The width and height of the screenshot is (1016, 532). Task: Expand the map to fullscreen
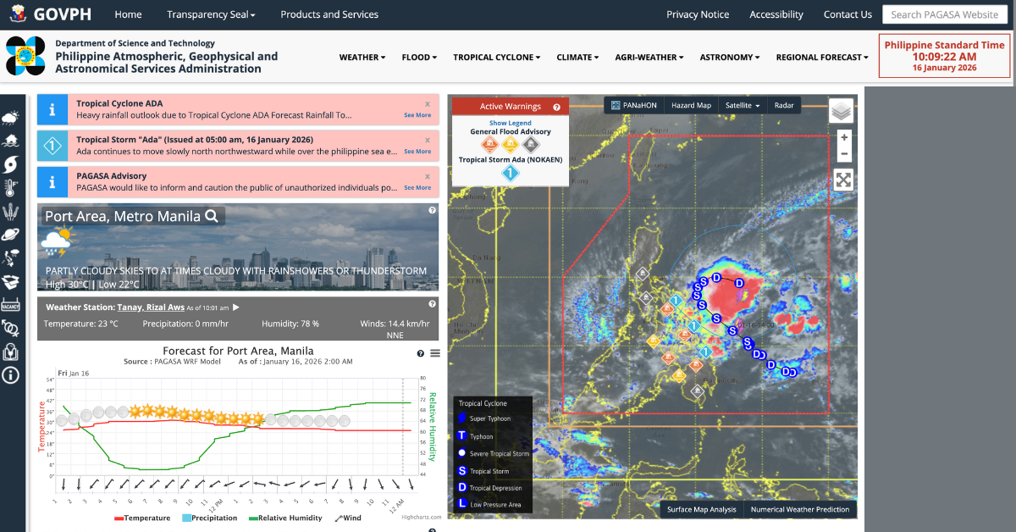click(843, 180)
